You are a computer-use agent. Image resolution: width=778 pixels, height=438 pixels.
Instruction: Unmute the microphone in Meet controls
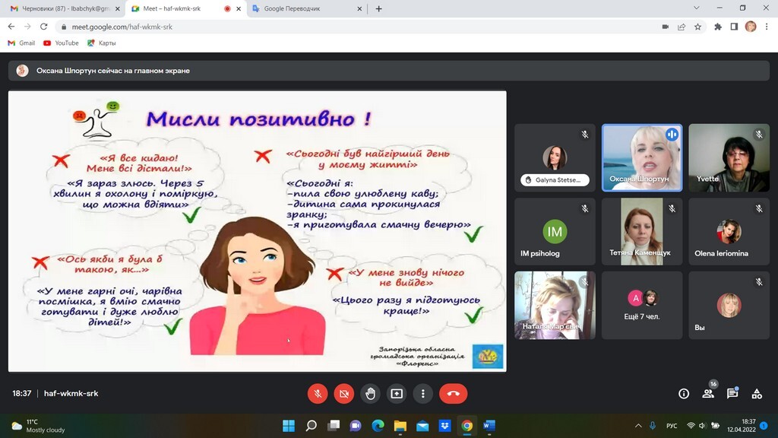(318, 394)
